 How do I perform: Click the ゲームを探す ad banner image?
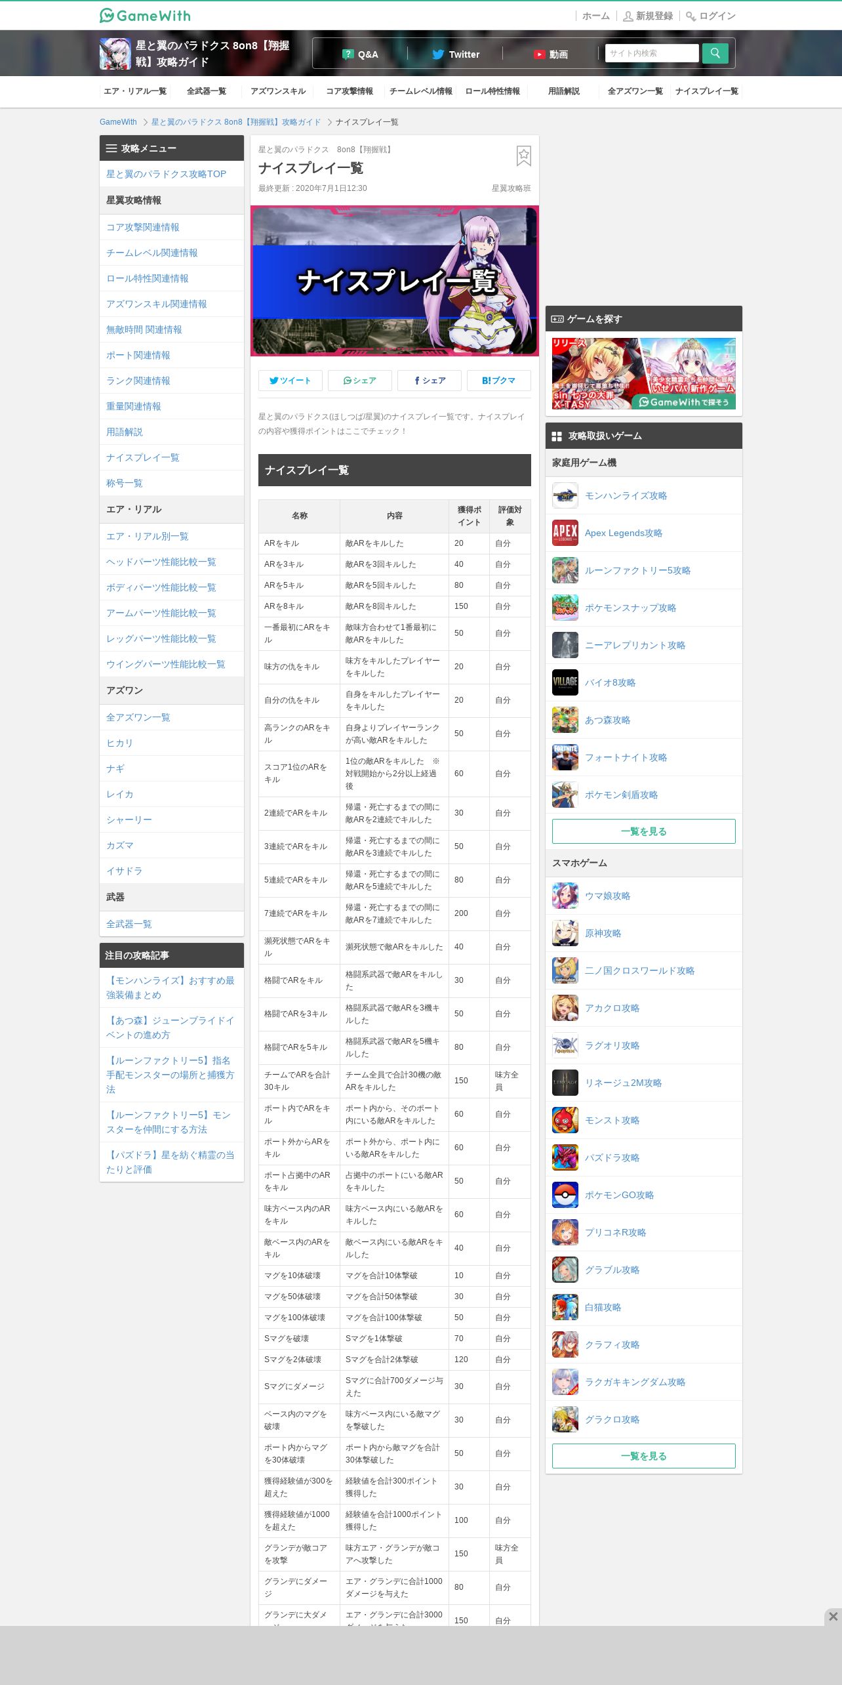point(644,373)
